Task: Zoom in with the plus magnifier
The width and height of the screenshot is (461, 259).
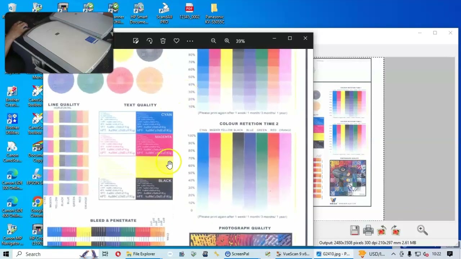Action: (227, 41)
